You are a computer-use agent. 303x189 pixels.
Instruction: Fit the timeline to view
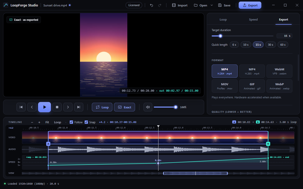tap(47, 122)
